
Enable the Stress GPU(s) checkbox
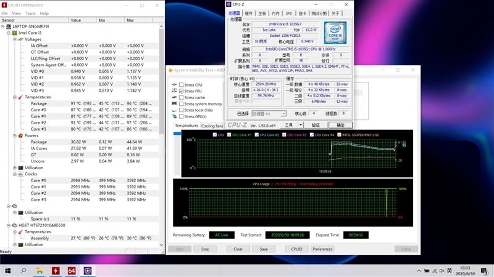click(x=181, y=116)
